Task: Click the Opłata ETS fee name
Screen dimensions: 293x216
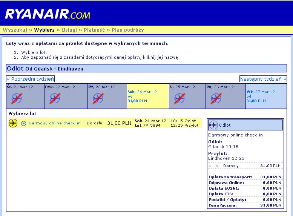Action: pos(221,194)
